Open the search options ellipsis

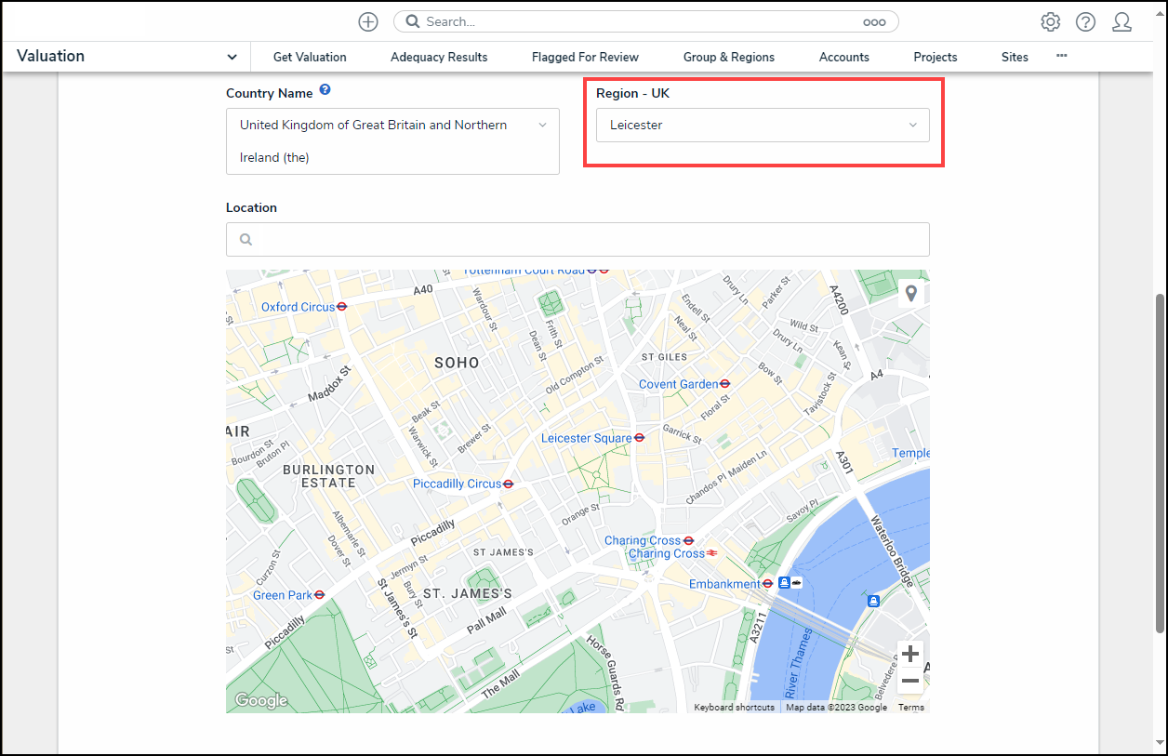click(x=874, y=21)
